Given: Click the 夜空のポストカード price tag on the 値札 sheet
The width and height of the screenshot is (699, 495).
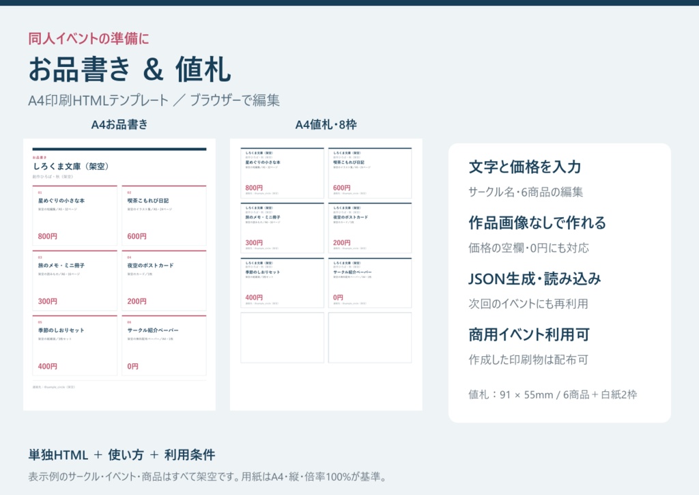Looking at the screenshot, I should pos(370,228).
